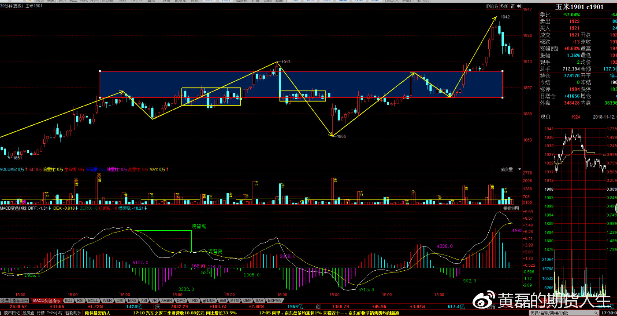
Task: Click the 持仓 774176 value
Action: (x=572, y=76)
